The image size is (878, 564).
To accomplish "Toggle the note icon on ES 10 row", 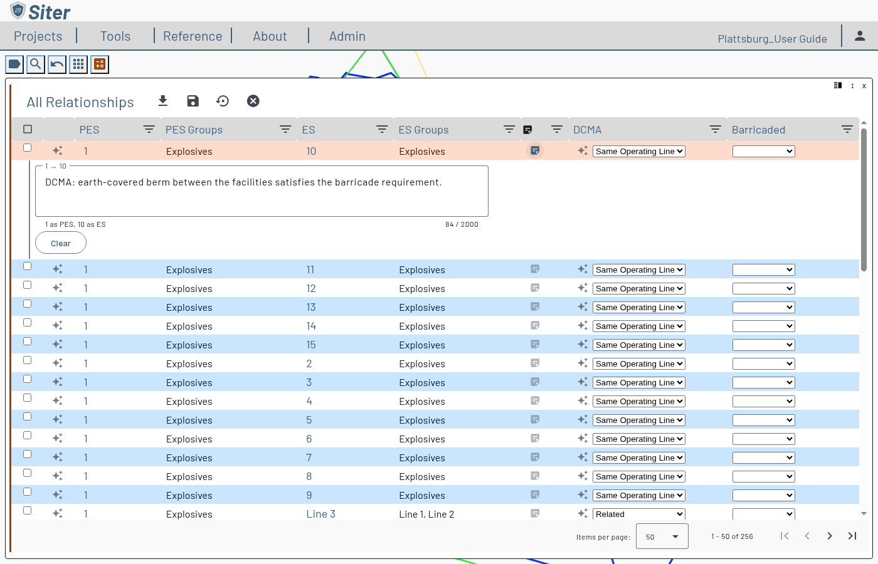I will (535, 150).
